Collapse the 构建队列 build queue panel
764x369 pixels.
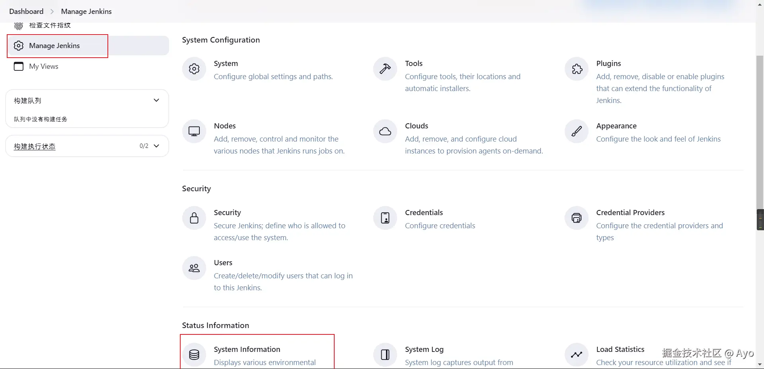pyautogui.click(x=156, y=100)
